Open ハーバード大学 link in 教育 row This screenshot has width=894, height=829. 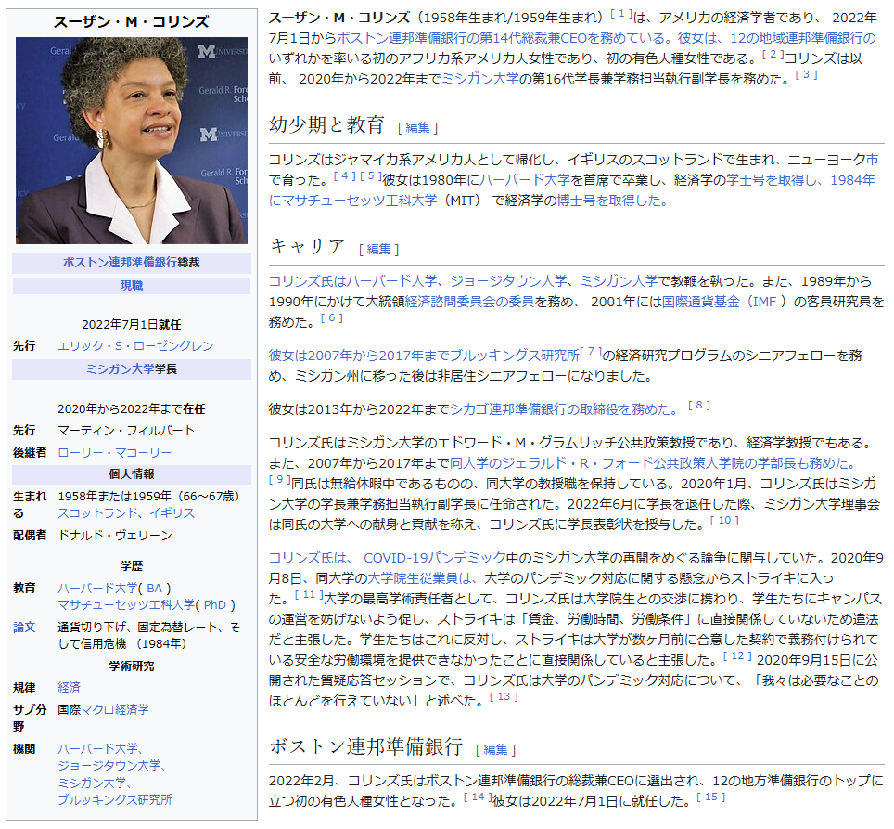click(97, 589)
